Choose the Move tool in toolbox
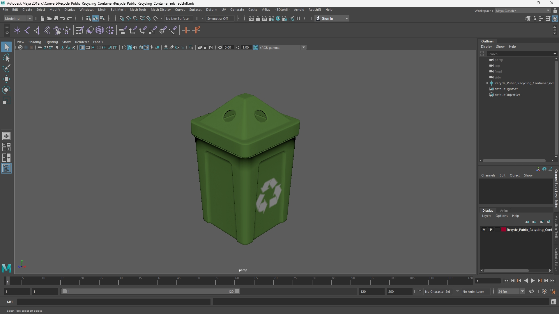Screen dimensions: 559x314 (x=6, y=79)
